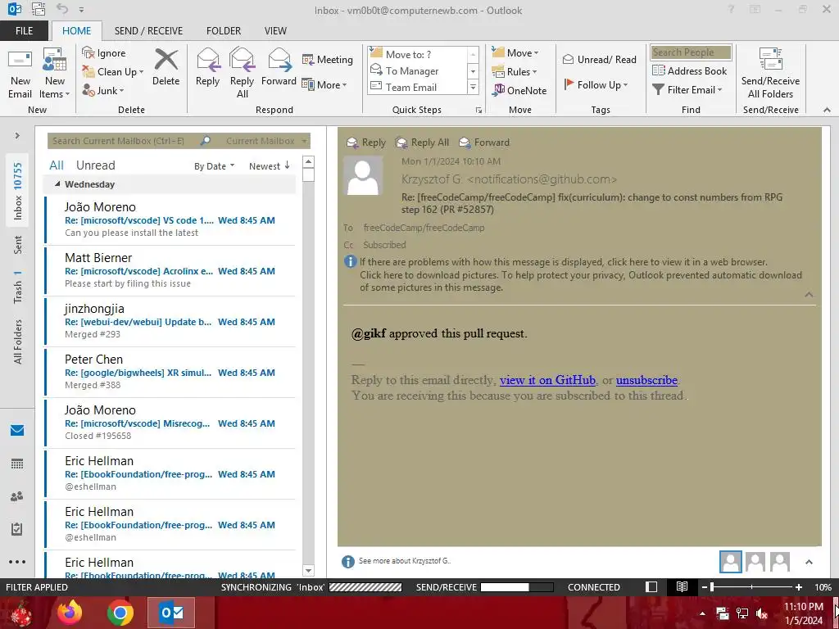Screen dimensions: 839x629
Task: Filter to Unread messages
Action: (x=95, y=165)
